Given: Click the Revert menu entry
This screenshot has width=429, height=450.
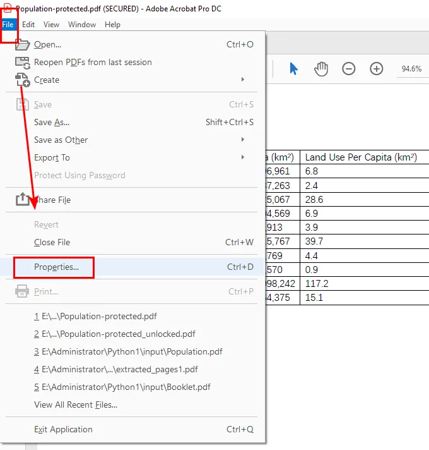Looking at the screenshot, I should [132, 224].
